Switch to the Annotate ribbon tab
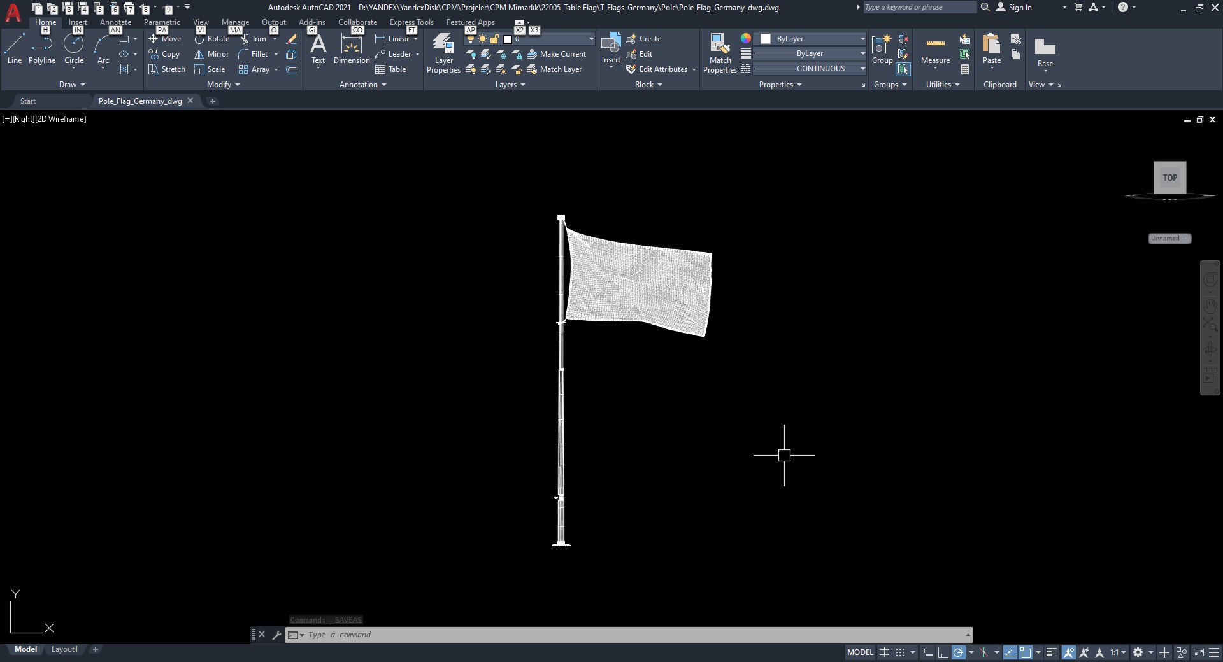 [115, 22]
